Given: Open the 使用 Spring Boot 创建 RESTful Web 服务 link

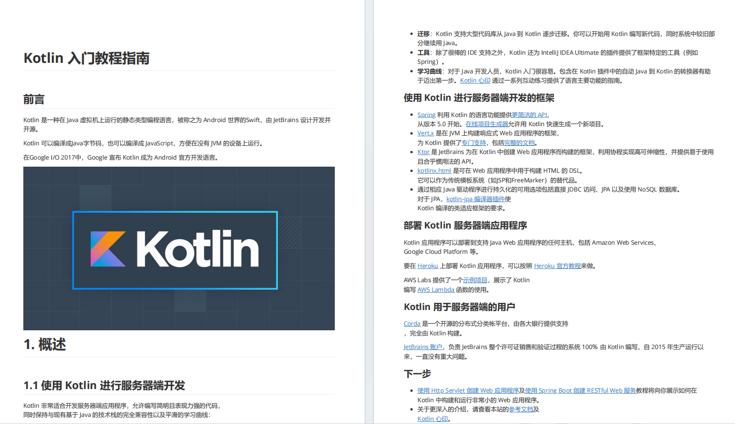Looking at the screenshot, I should click(581, 390).
